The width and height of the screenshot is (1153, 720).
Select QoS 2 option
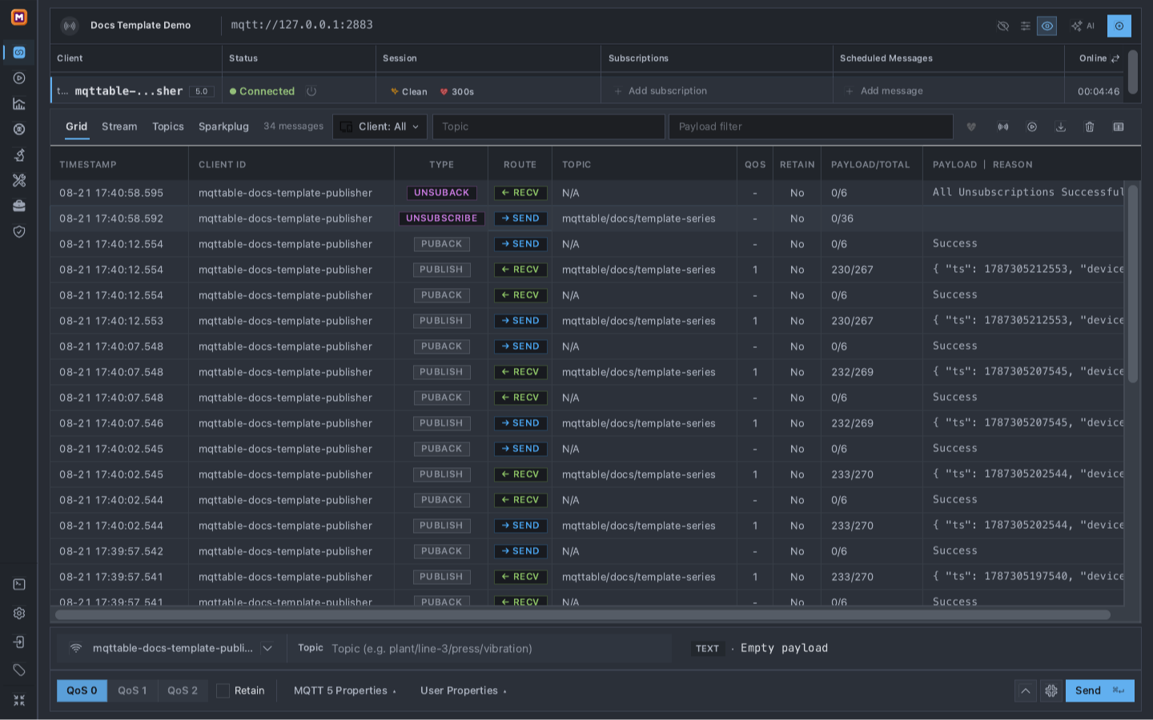pyautogui.click(x=183, y=690)
